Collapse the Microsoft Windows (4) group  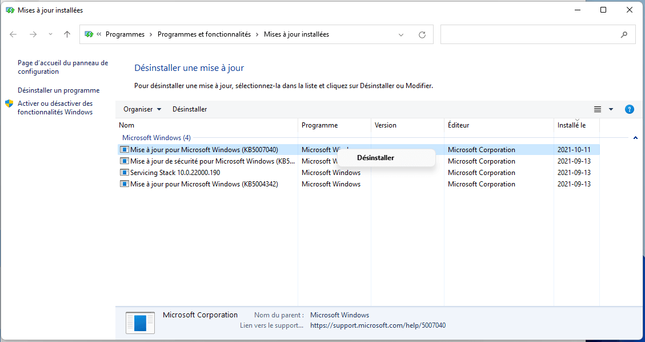click(635, 138)
